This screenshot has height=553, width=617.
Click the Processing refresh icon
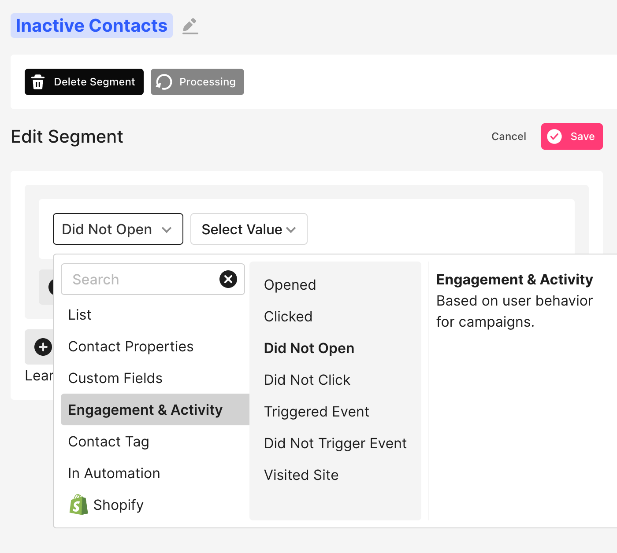tap(164, 82)
